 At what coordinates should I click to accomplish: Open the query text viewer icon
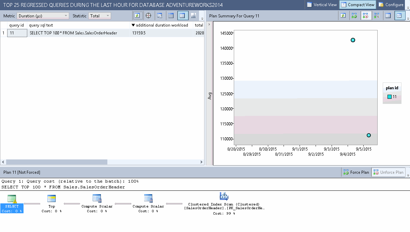click(160, 15)
